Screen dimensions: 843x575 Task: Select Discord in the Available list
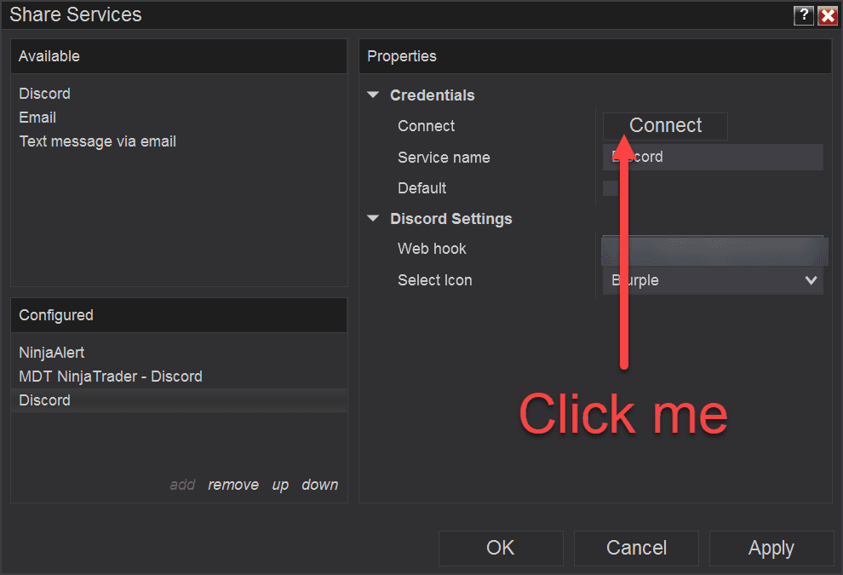click(x=44, y=94)
